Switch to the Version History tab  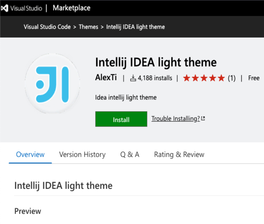[x=82, y=155]
